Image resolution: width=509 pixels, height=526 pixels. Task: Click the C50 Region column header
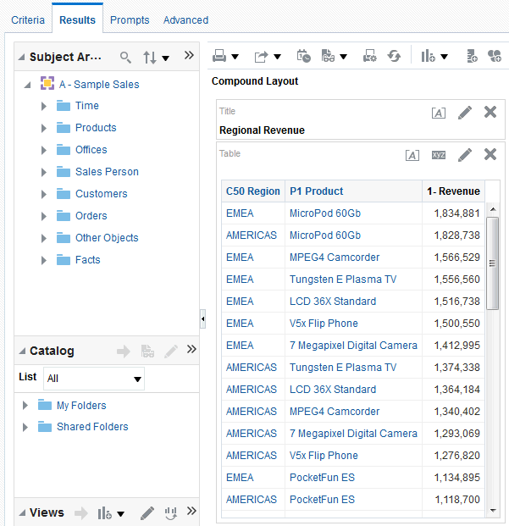coord(252,191)
